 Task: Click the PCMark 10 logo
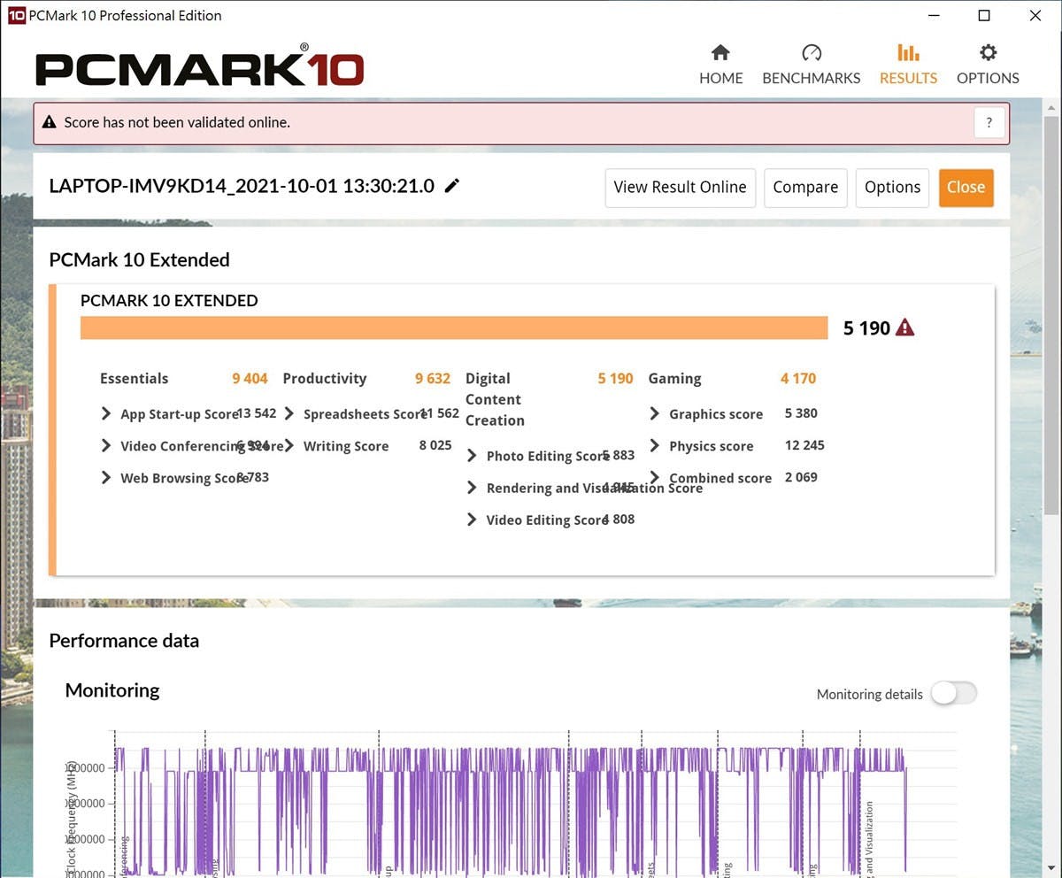[200, 67]
